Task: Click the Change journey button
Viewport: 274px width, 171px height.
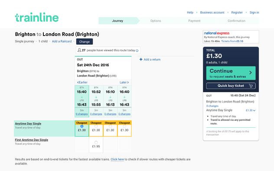Action: (x=85, y=42)
